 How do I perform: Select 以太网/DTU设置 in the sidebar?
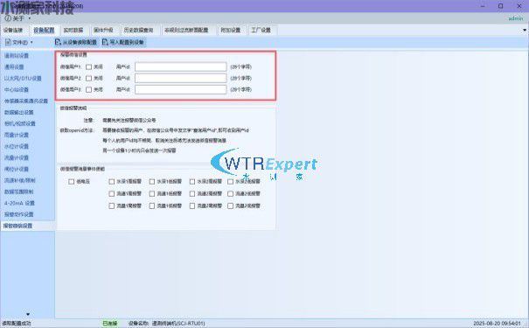point(23,79)
